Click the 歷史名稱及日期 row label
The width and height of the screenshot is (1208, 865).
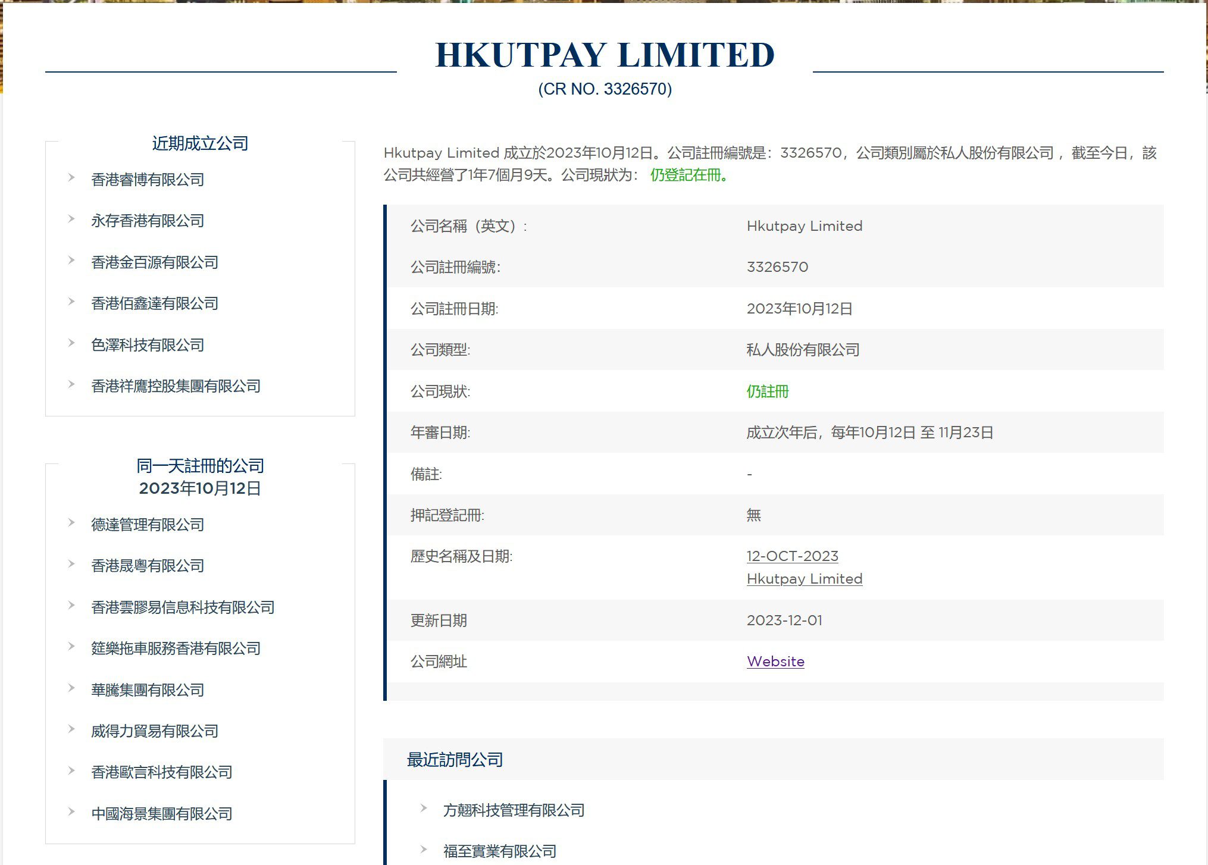pyautogui.click(x=461, y=556)
